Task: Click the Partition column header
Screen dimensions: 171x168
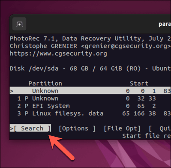Action: click(45, 84)
